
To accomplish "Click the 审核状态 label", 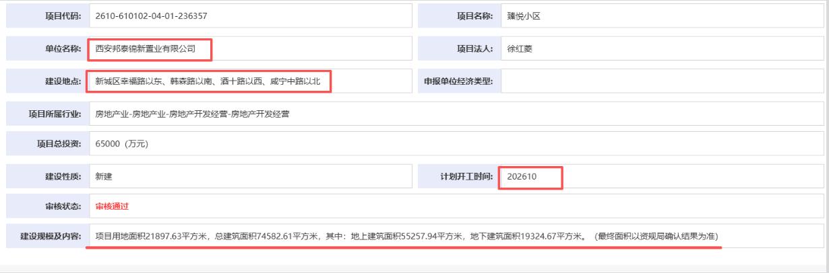I will [x=62, y=206].
